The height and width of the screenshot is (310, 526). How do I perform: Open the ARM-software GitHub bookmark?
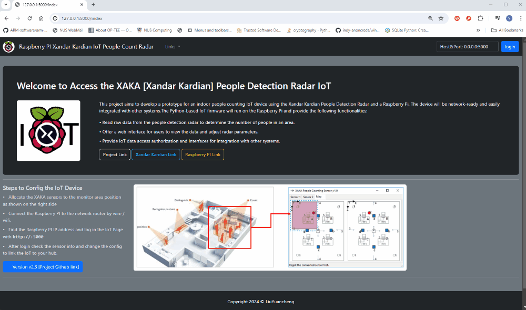25,30
